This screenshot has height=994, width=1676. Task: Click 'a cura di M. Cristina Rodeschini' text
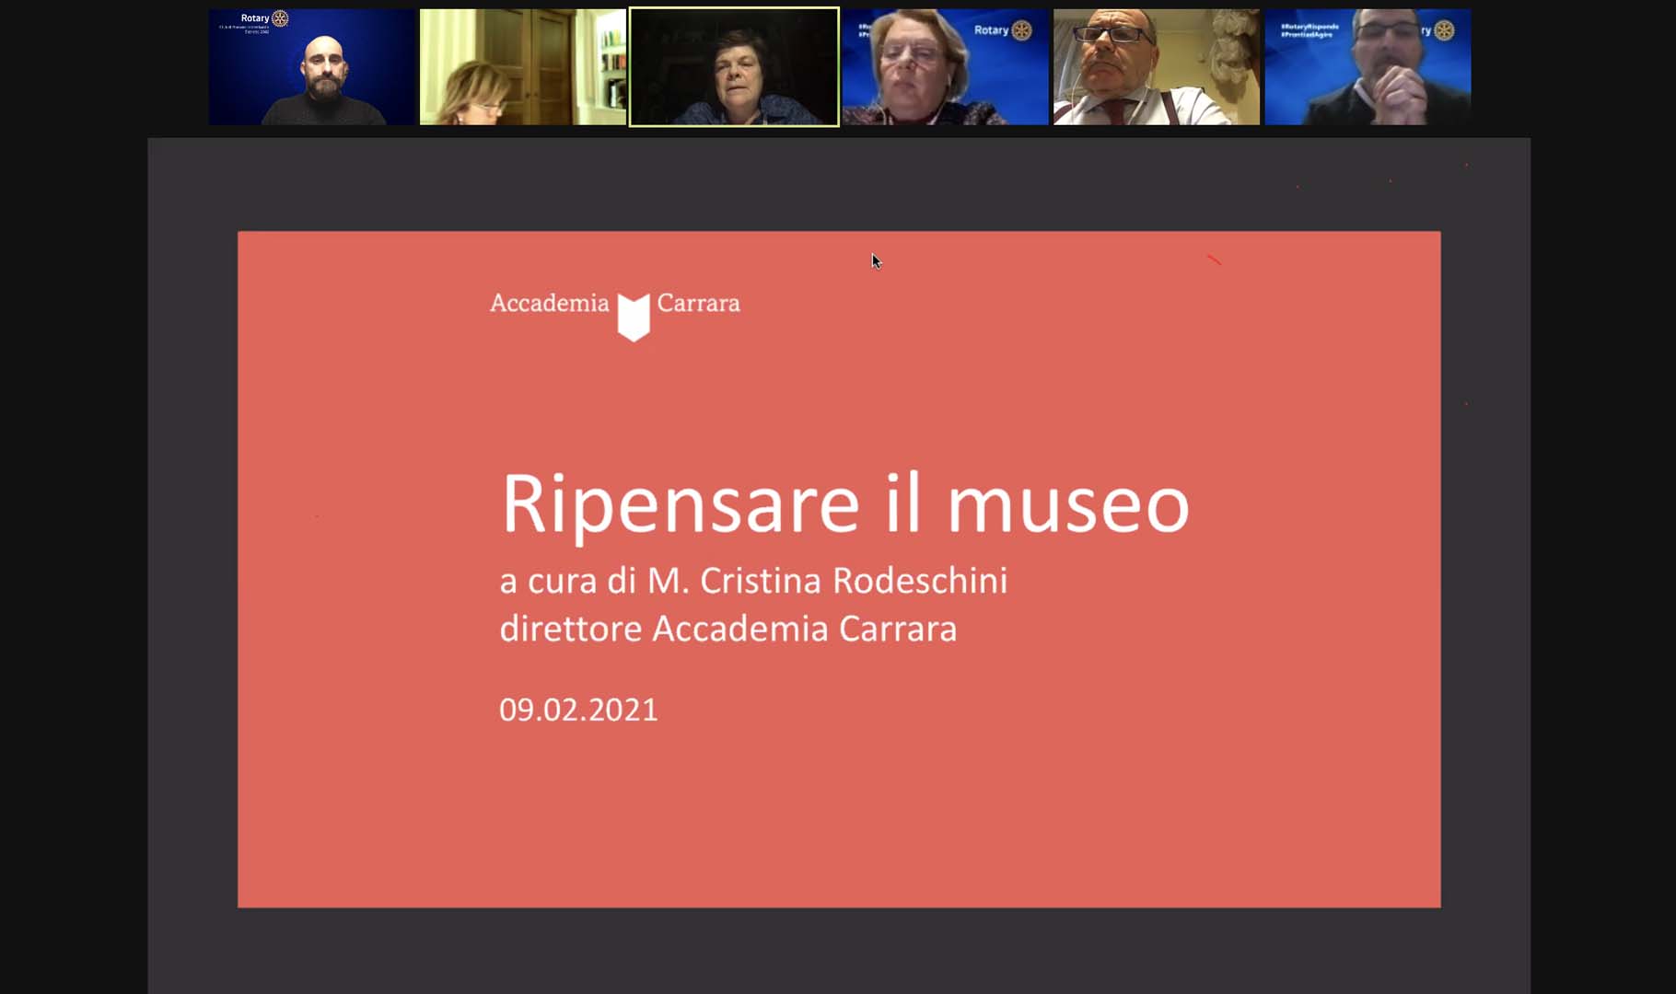(x=752, y=581)
